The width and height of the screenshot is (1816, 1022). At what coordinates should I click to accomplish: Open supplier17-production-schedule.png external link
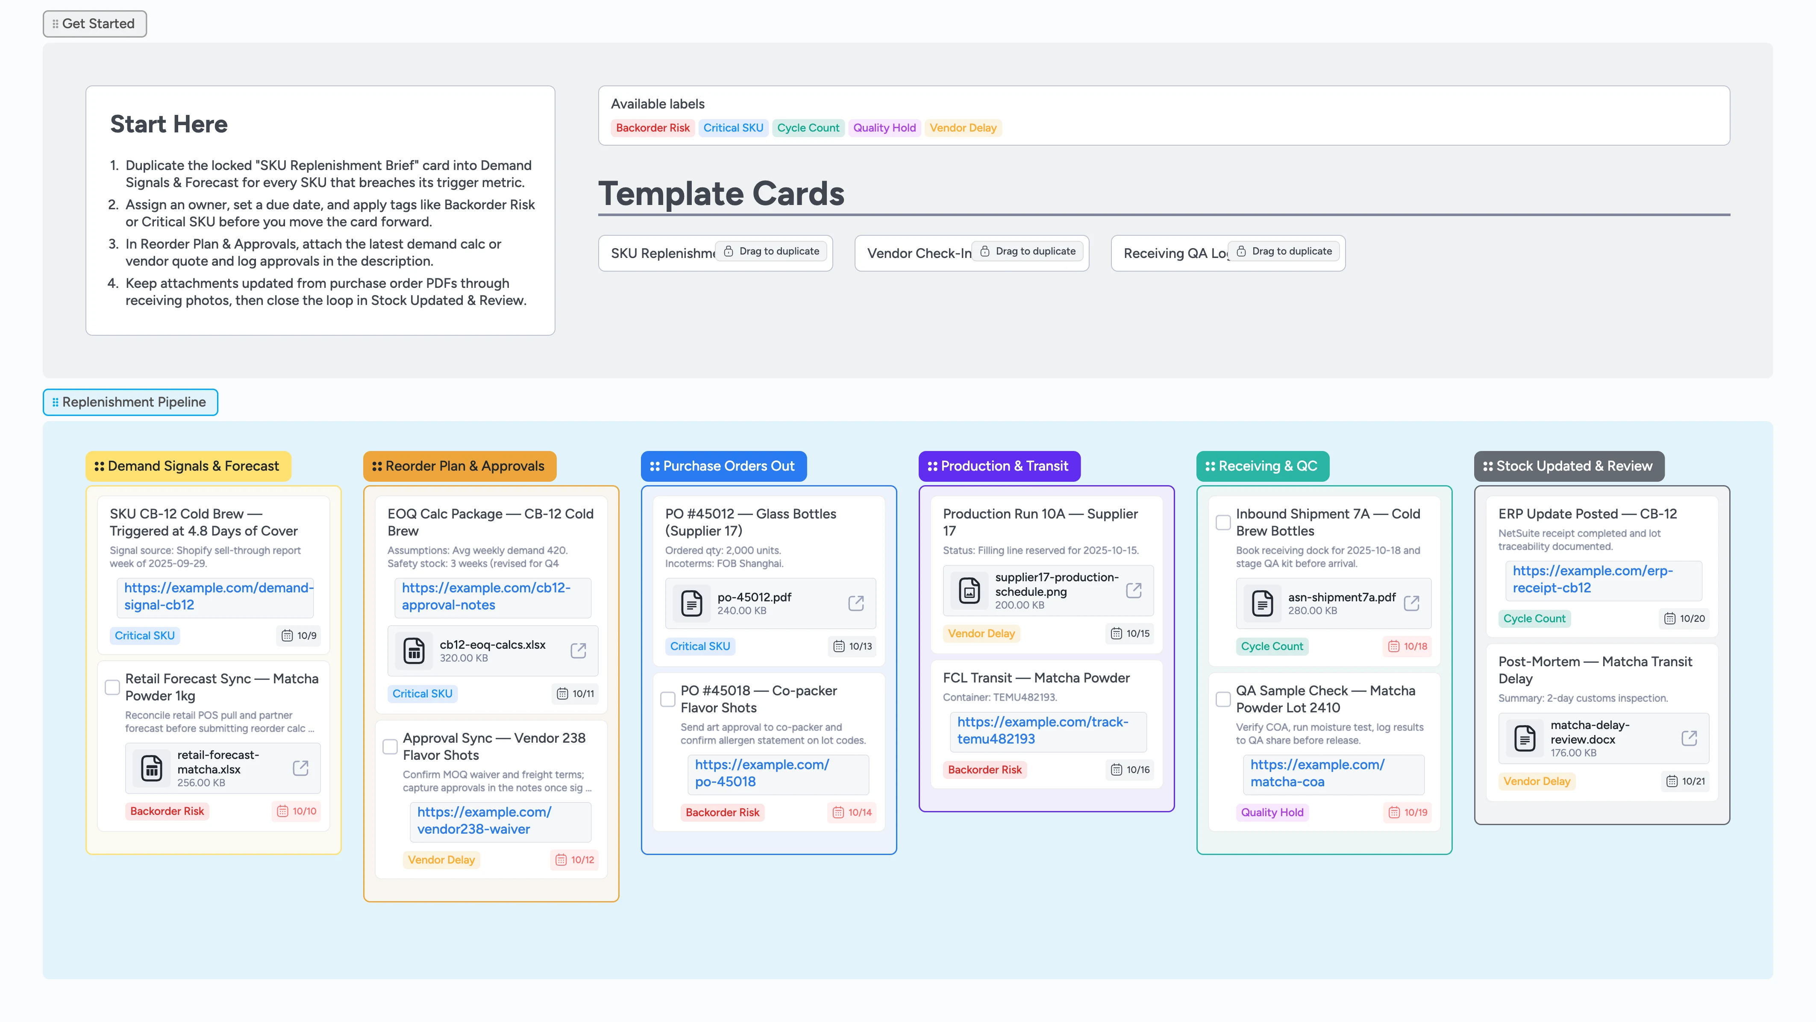1134,590
